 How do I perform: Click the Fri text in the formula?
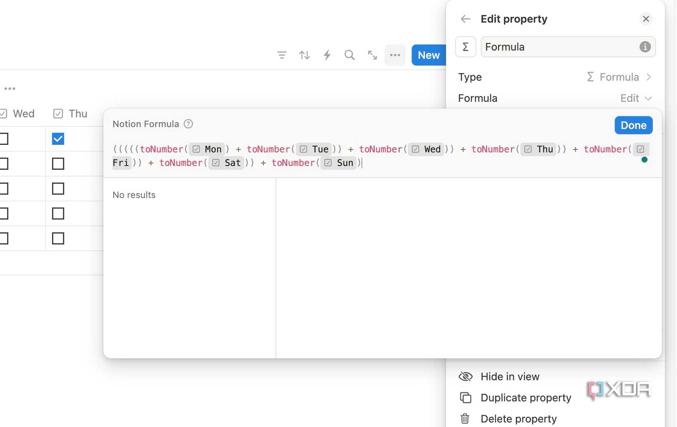tap(121, 163)
